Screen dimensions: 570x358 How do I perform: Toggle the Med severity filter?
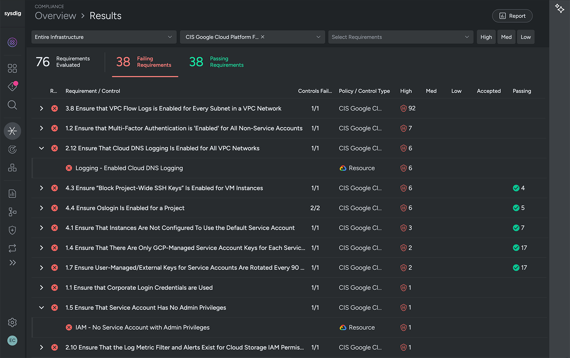[506, 37]
